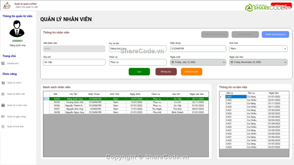Click the Tên ca column header
The image size is (294, 165).
tap(257, 93)
